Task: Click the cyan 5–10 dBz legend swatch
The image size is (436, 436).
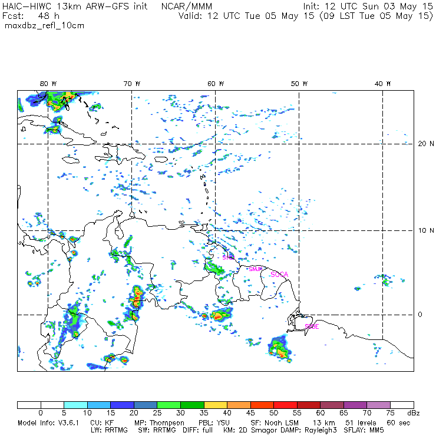Action: click(x=75, y=405)
